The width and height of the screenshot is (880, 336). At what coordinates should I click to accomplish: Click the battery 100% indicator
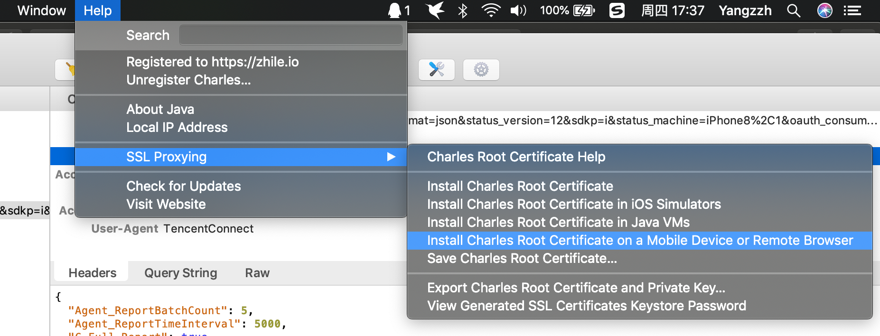(567, 10)
